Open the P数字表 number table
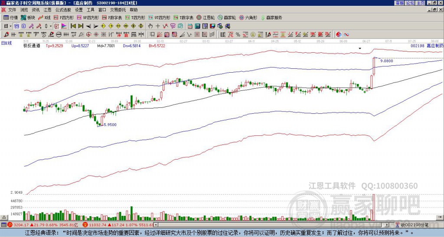This screenshot has height=237, width=444. (x=112, y=17)
